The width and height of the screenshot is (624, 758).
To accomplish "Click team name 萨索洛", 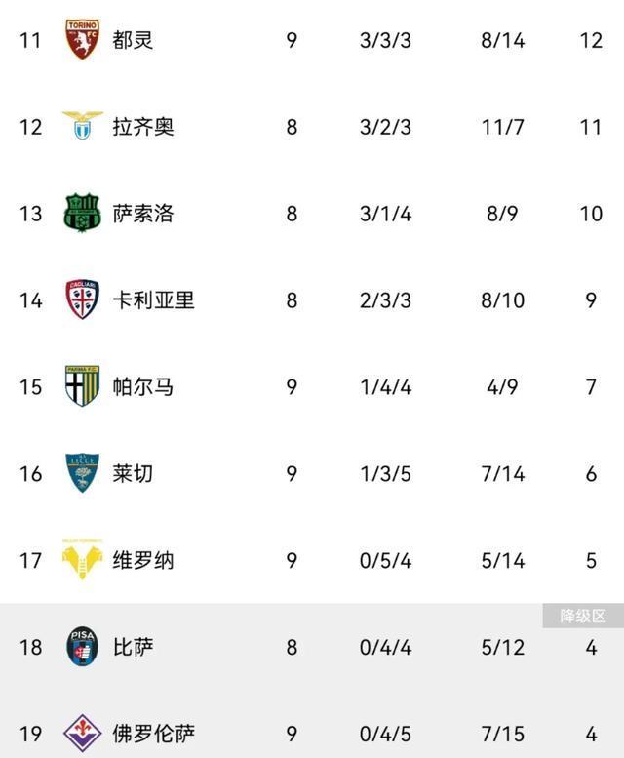I will 143,213.
